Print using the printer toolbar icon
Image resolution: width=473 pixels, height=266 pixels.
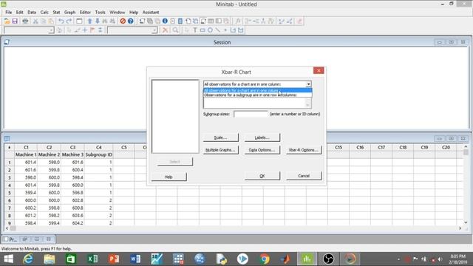[x=25, y=21]
